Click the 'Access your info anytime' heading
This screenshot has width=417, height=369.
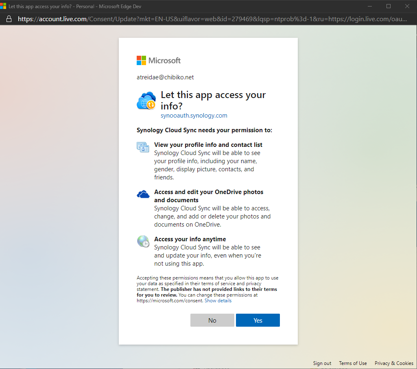190,239
